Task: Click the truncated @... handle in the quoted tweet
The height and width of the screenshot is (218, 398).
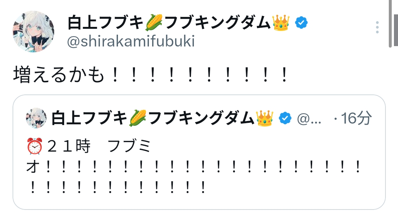Action: tap(309, 118)
